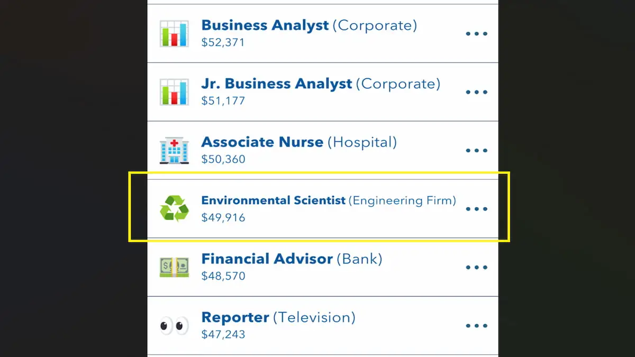
Task: Click the $52,371 salary amount
Action: click(x=223, y=42)
